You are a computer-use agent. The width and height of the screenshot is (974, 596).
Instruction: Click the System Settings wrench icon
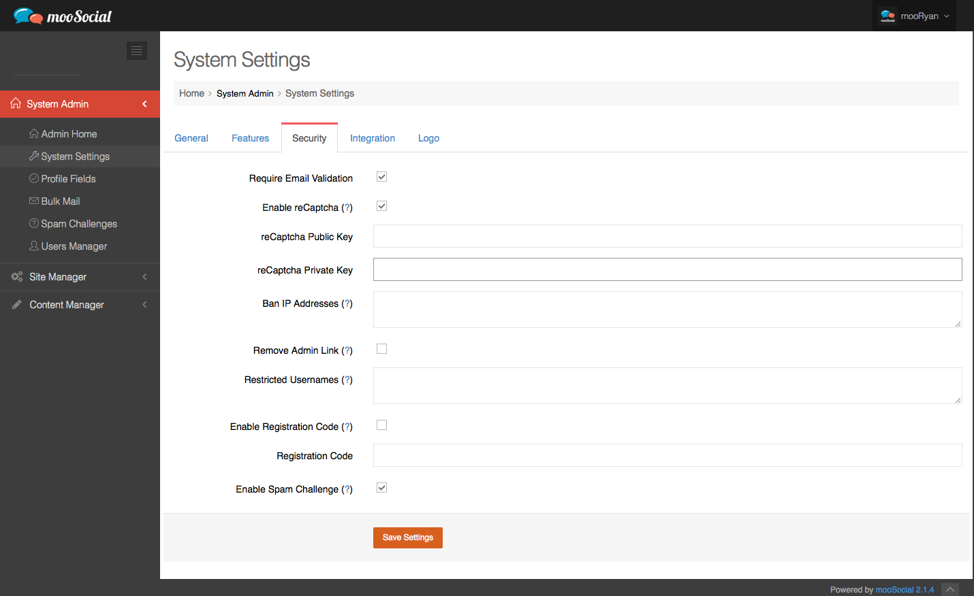click(33, 156)
